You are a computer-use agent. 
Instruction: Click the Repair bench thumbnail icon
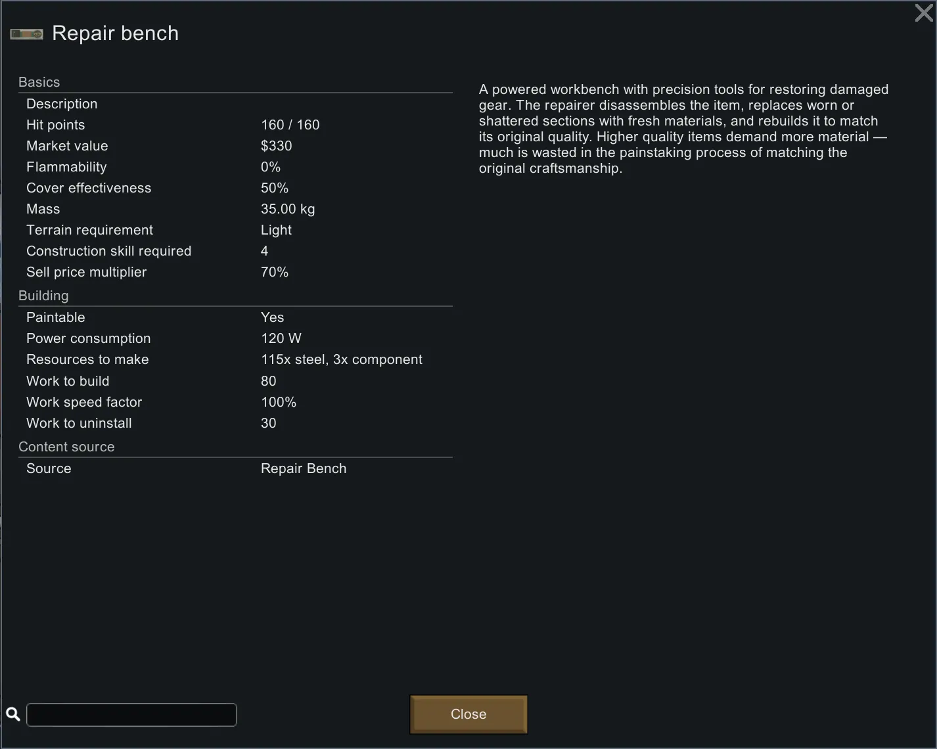[26, 34]
